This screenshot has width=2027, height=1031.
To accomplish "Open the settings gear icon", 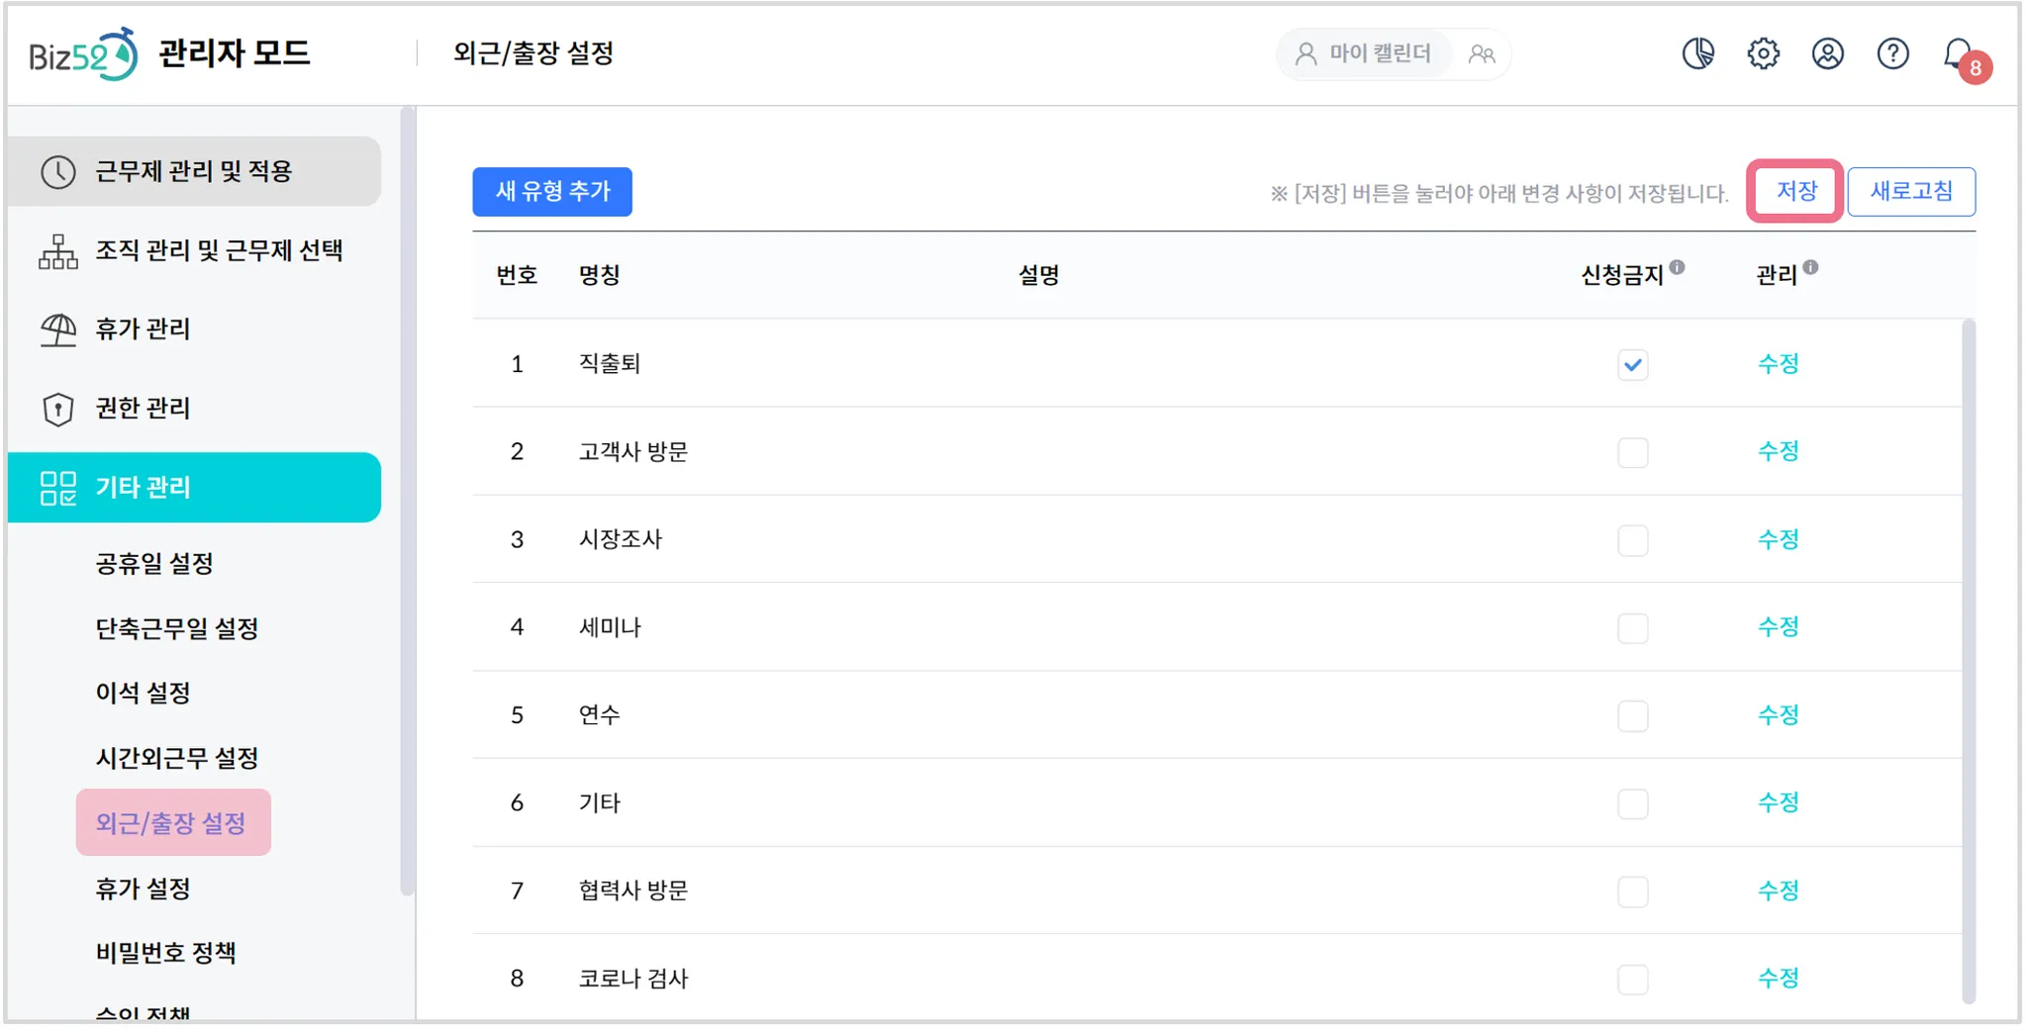I will coord(1763,53).
